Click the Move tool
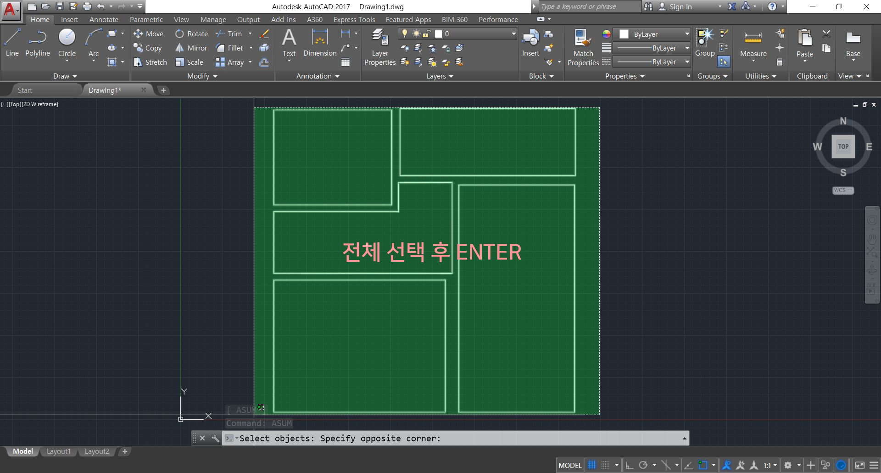The height and width of the screenshot is (473, 881). 148,34
